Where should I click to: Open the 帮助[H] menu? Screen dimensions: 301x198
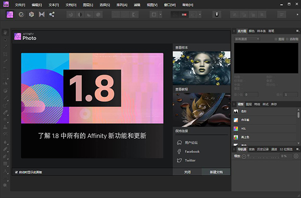188,5
